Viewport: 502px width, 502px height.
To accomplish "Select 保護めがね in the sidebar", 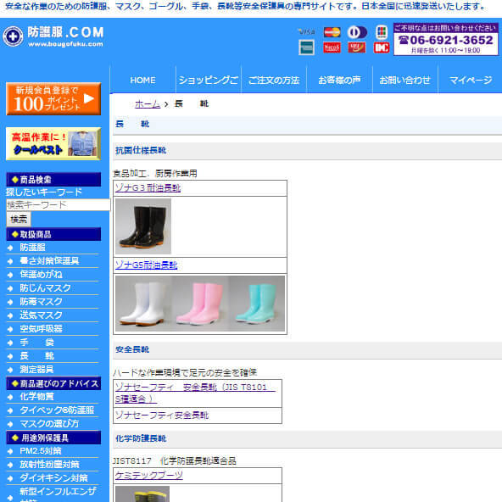I will [41, 275].
